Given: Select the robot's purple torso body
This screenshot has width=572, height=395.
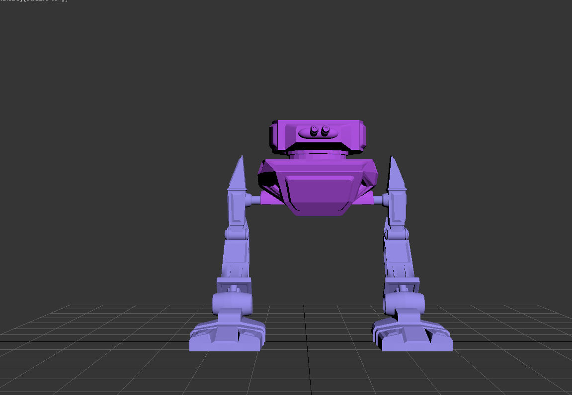Looking at the screenshot, I should (318, 187).
